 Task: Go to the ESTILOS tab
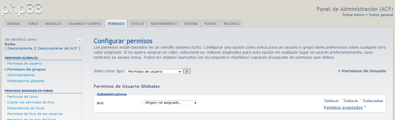tap(137, 24)
